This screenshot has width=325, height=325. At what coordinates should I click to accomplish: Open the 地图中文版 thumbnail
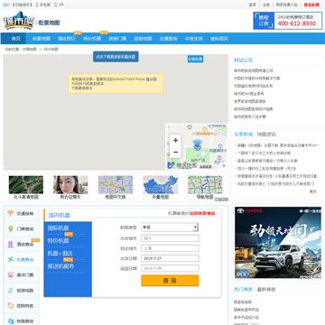pyautogui.click(x=116, y=188)
